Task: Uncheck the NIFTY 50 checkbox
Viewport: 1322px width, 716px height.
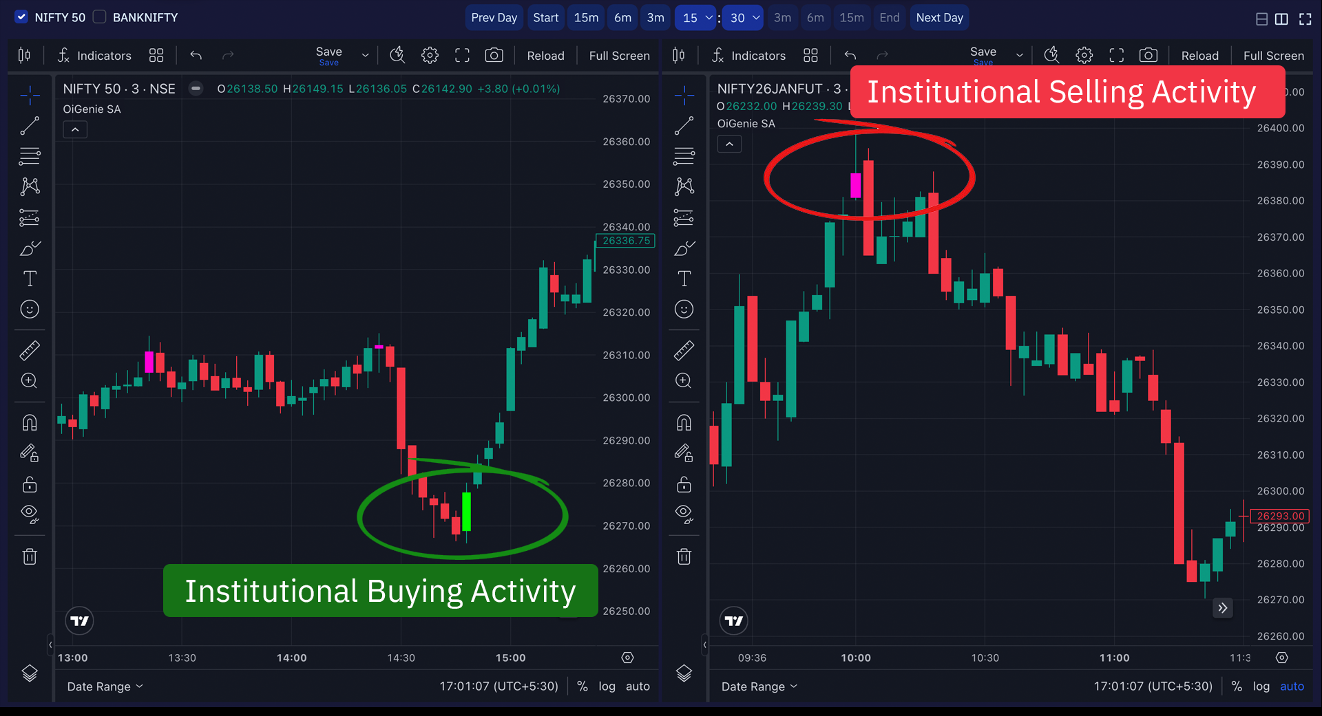Action: (21, 17)
